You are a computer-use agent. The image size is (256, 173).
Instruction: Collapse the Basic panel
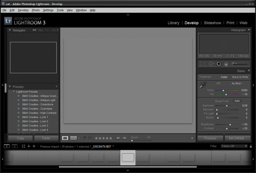[249, 71]
